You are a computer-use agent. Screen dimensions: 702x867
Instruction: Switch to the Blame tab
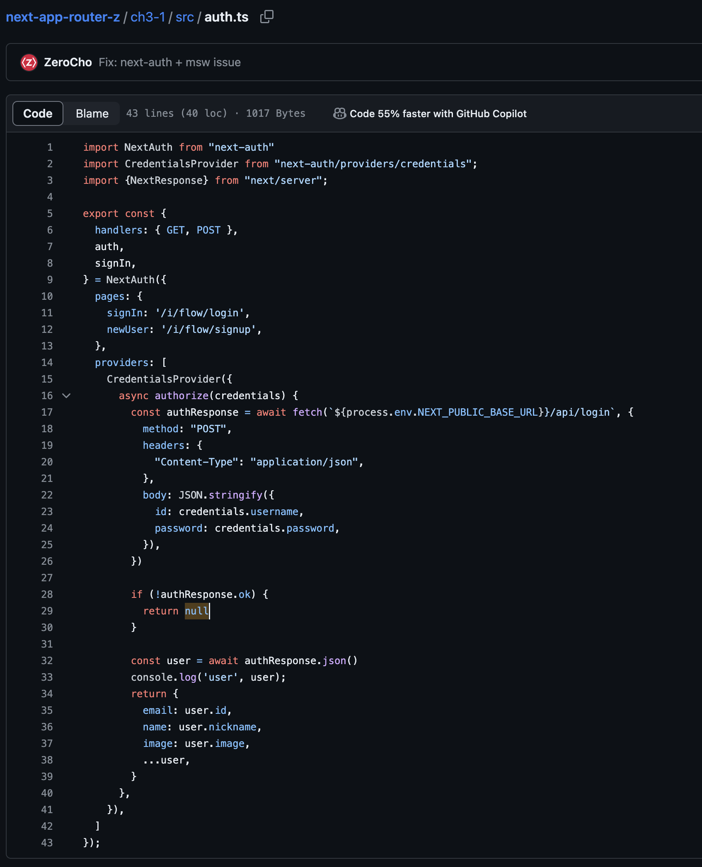tap(92, 113)
